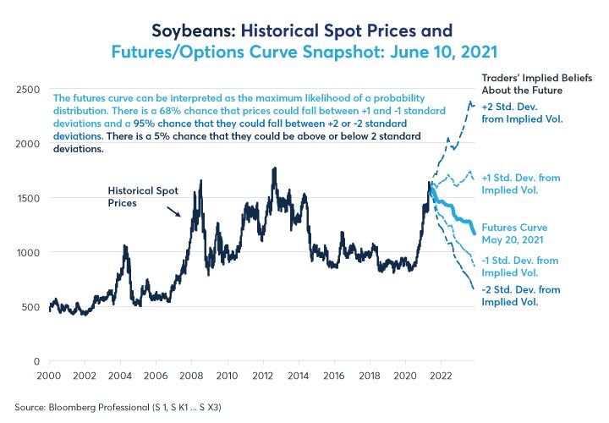The image size is (609, 423).
Task: Click the 2000 x-axis year label
Action: click(49, 375)
